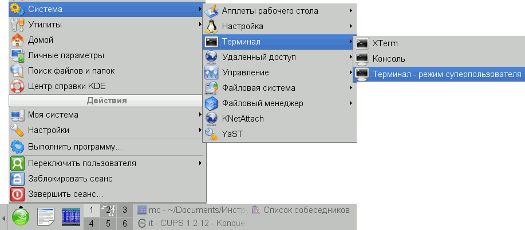Select the Консоль menu entry

click(x=439, y=59)
